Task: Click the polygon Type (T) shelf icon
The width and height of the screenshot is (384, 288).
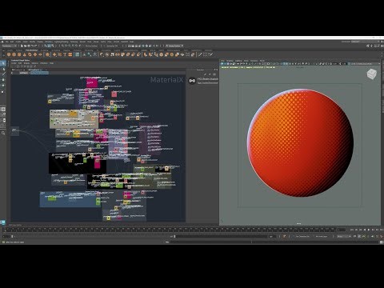Action: point(65,54)
